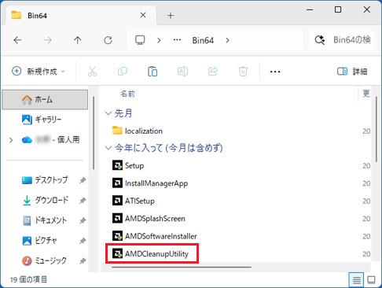382x288 pixels.
Task: Open the toolbar See more ellipsis menu
Action: [275, 72]
